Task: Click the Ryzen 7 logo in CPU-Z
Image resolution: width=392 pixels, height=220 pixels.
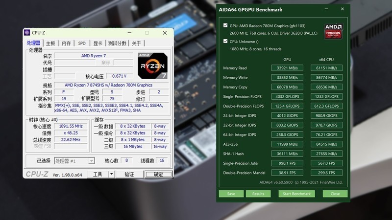Action: coord(152,66)
